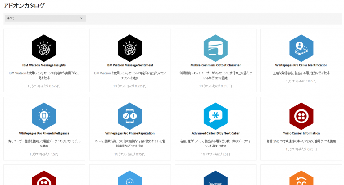Screen dimensions: 344x185
Task: Click the price text 1リクエストあたり 1.5円
Action: pyautogui.click(x=44, y=154)
